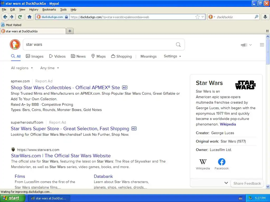Click the Share Feedback button
The image size is (270, 202).
click(247, 183)
